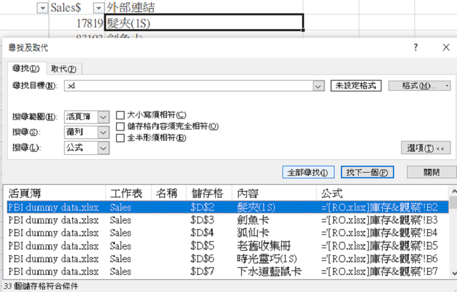
Task: Expand the 搜尋範圍 dropdown
Action: click(103, 117)
